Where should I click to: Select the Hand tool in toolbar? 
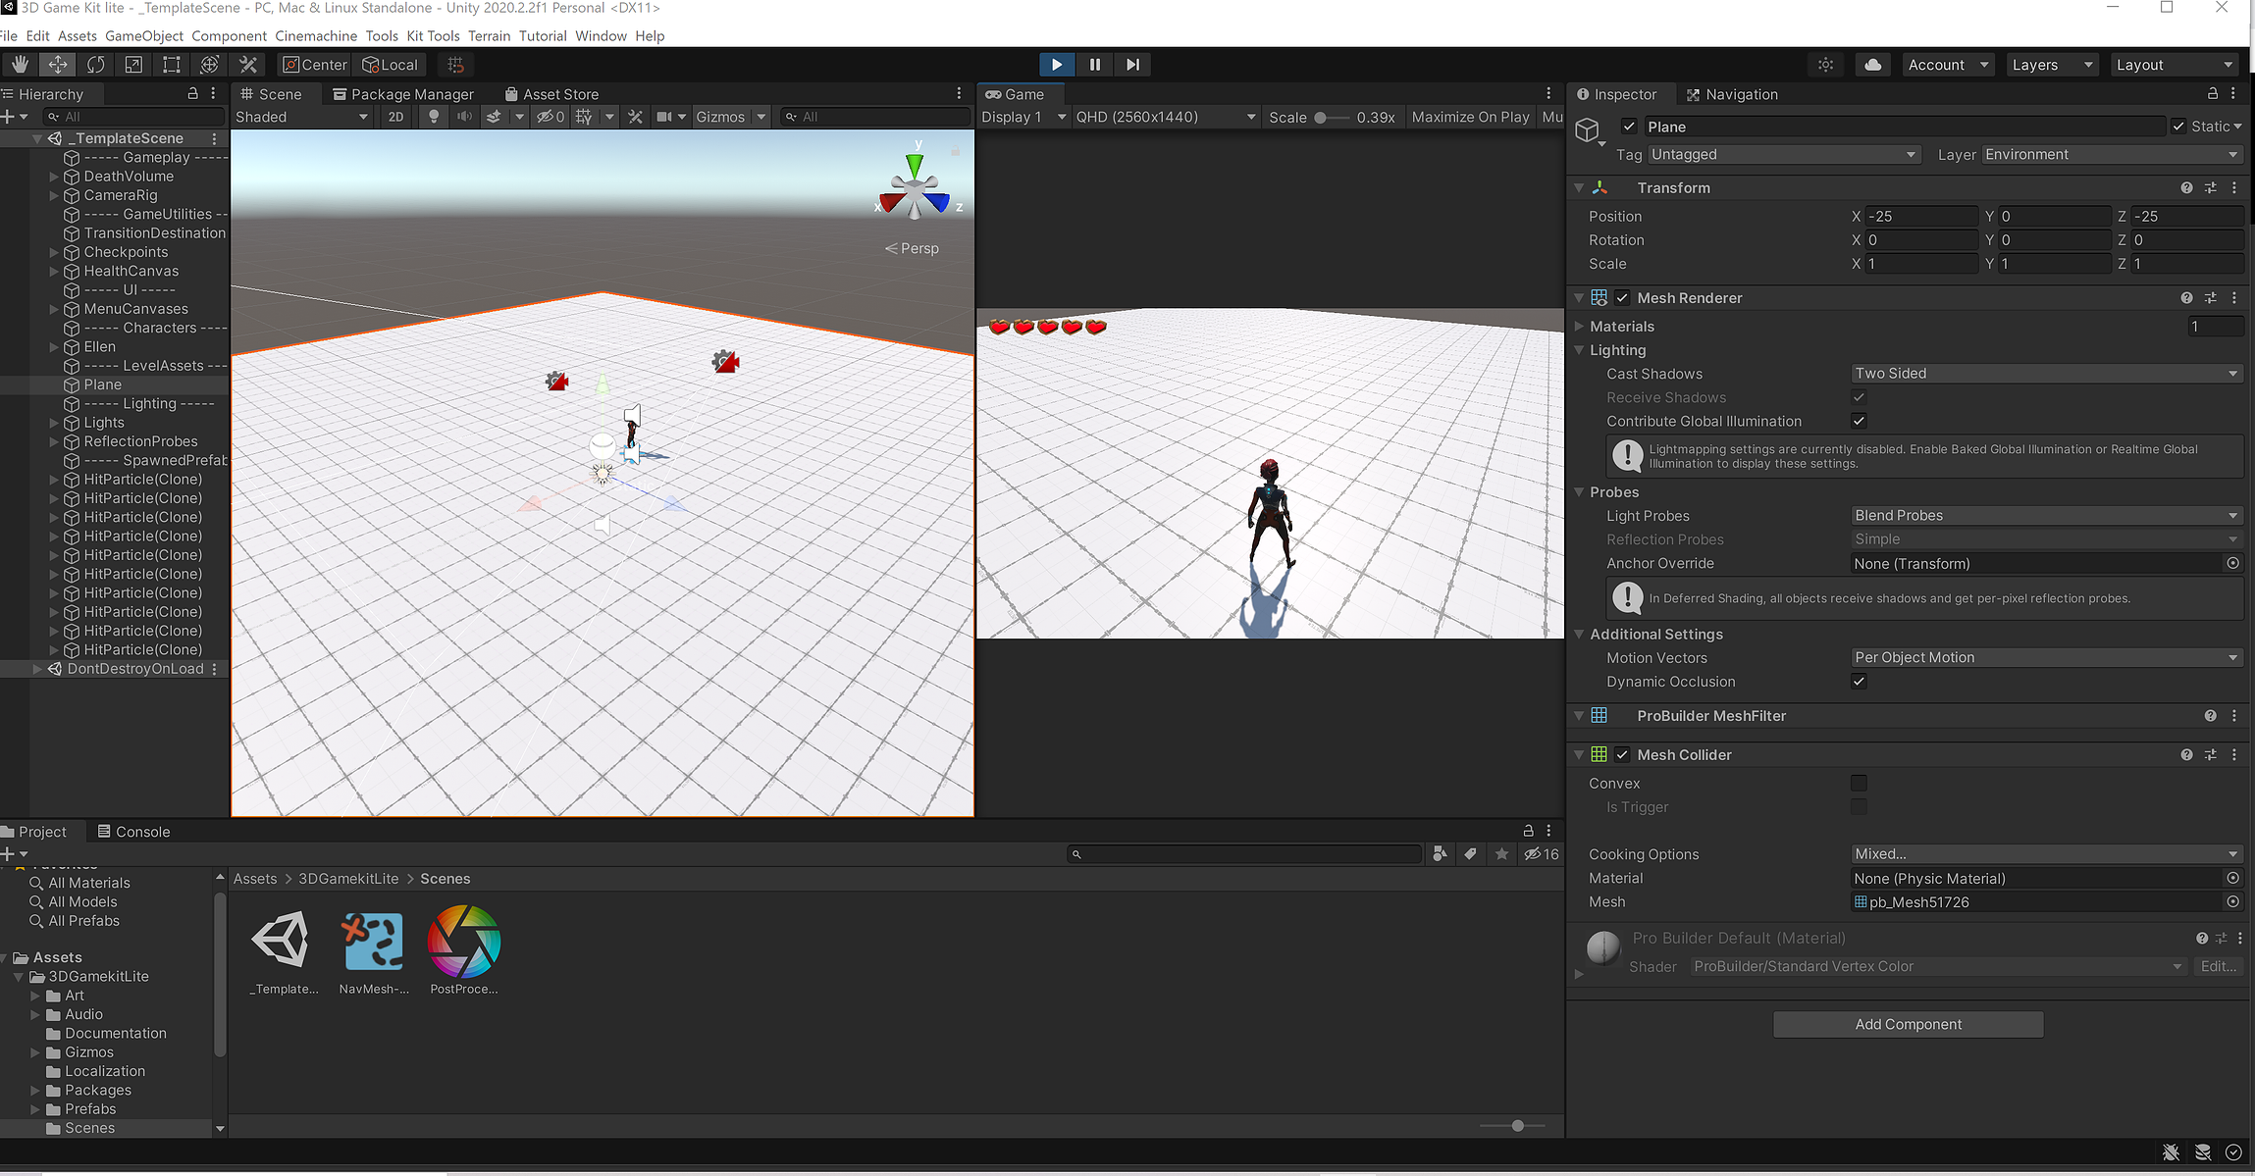[20, 65]
